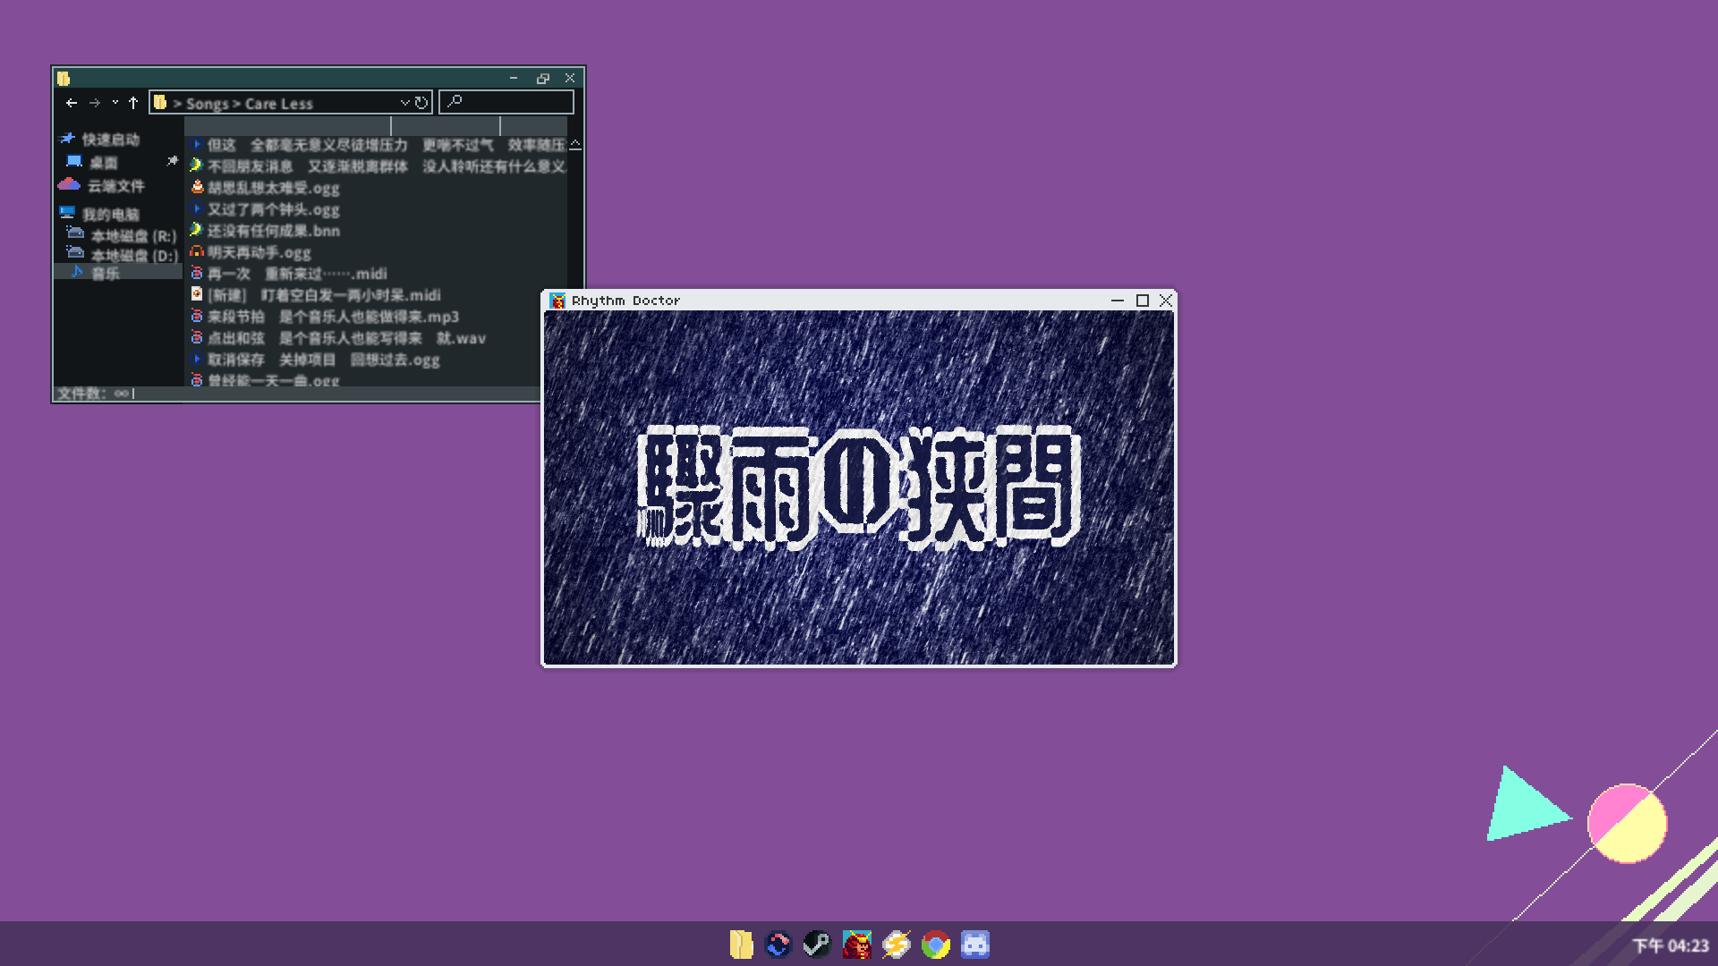Click the back arrow in file explorer
Viewport: 1718px width, 966px height.
point(72,103)
